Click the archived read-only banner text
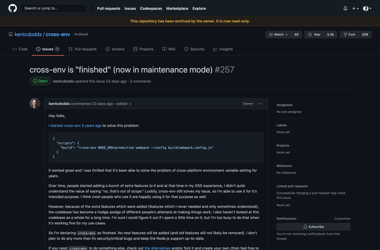Image resolution: width=380 pixels, height=250 pixels. click(190, 21)
